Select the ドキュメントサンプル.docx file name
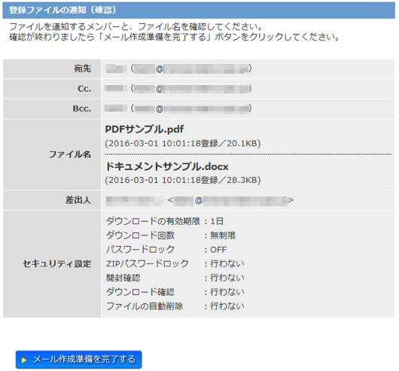 (166, 166)
